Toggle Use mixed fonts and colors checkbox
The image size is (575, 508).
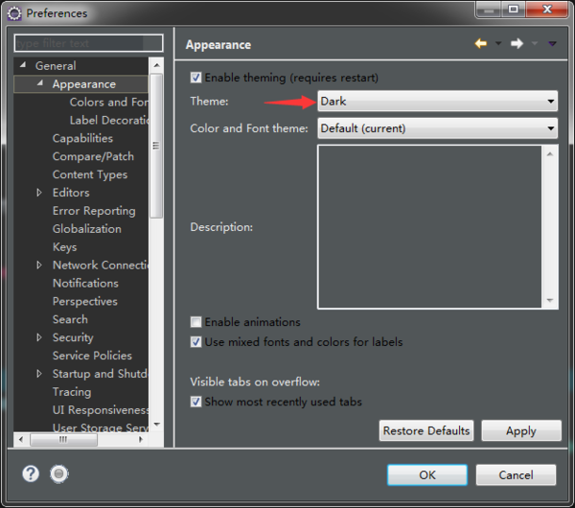pyautogui.click(x=195, y=342)
